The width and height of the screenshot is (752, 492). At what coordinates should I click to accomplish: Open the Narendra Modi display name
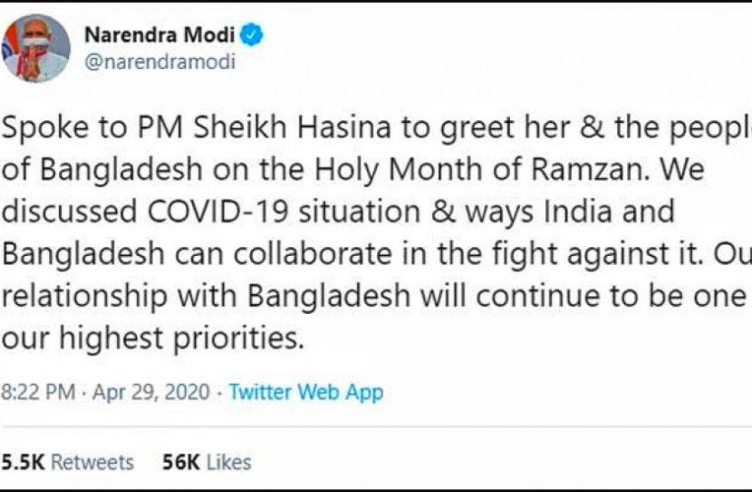(x=161, y=36)
